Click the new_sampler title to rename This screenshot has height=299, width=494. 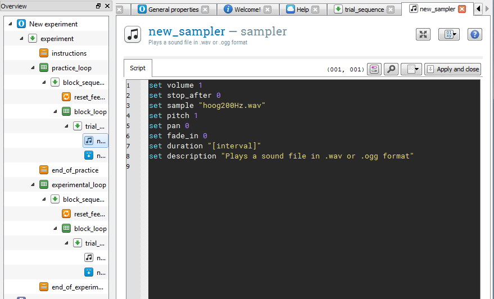point(187,31)
